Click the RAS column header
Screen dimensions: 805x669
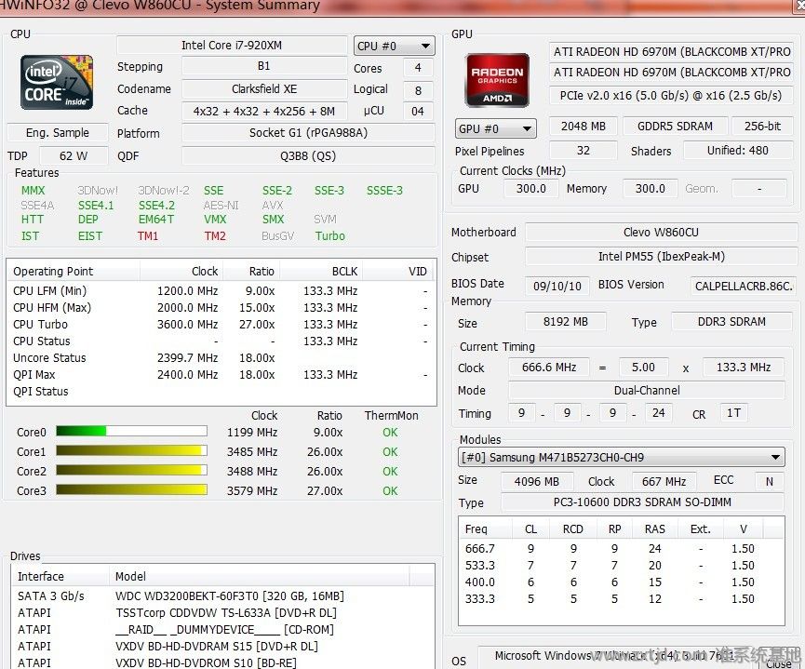coord(654,529)
